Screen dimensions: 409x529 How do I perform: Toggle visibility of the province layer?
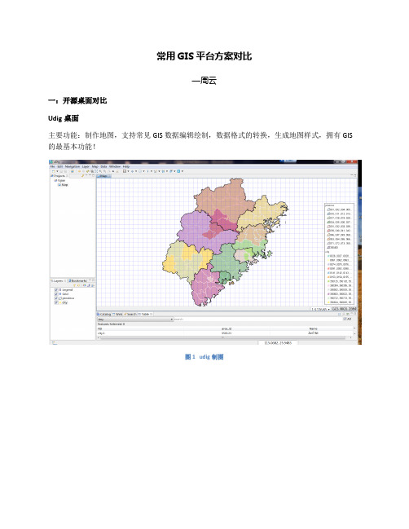click(x=56, y=298)
